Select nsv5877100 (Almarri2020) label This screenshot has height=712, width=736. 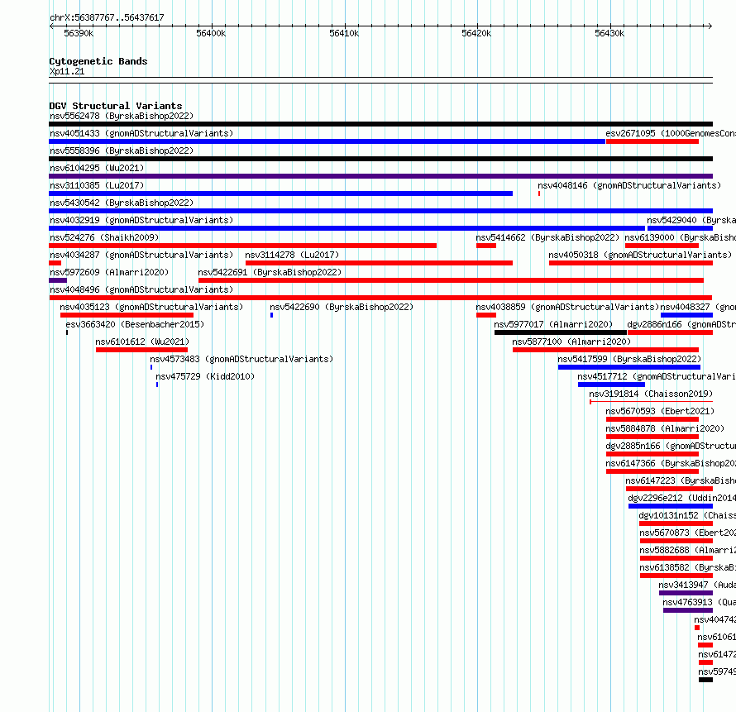pyautogui.click(x=571, y=342)
